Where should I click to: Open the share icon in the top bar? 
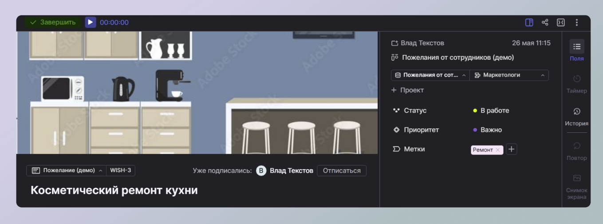(x=545, y=22)
